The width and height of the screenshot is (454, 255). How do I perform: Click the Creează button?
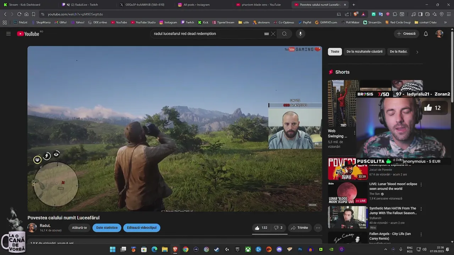pos(406,34)
